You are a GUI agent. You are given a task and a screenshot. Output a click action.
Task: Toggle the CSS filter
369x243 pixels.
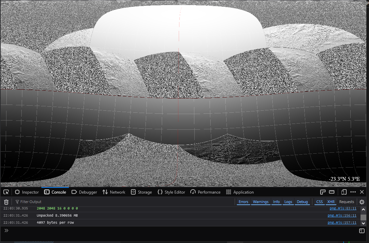pos(319,202)
